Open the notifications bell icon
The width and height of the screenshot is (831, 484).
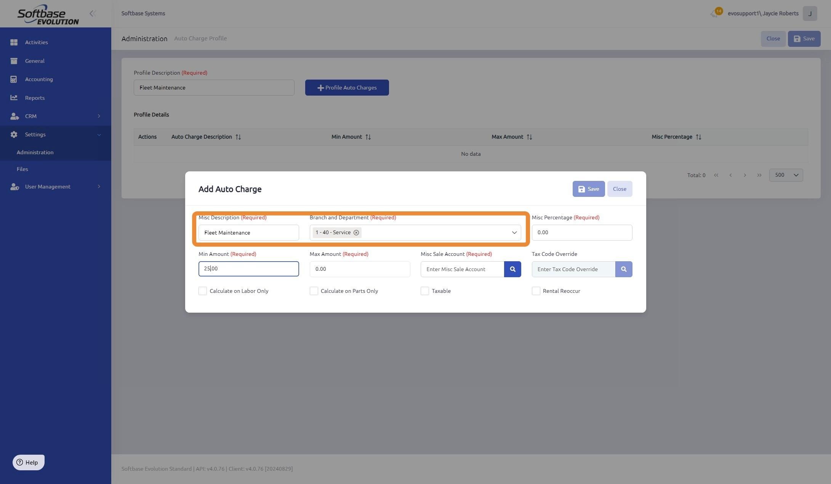714,14
